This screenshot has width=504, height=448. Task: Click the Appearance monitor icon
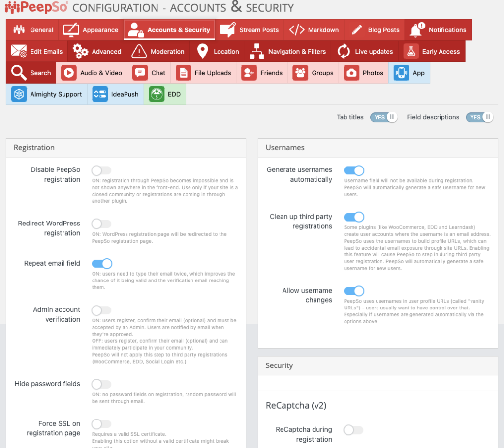pos(71,30)
